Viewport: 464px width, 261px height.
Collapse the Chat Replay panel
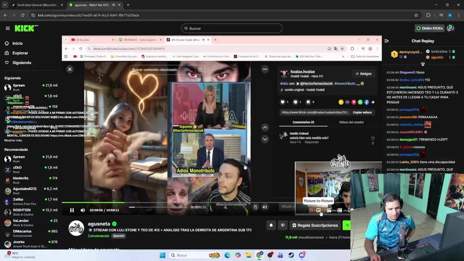point(386,41)
